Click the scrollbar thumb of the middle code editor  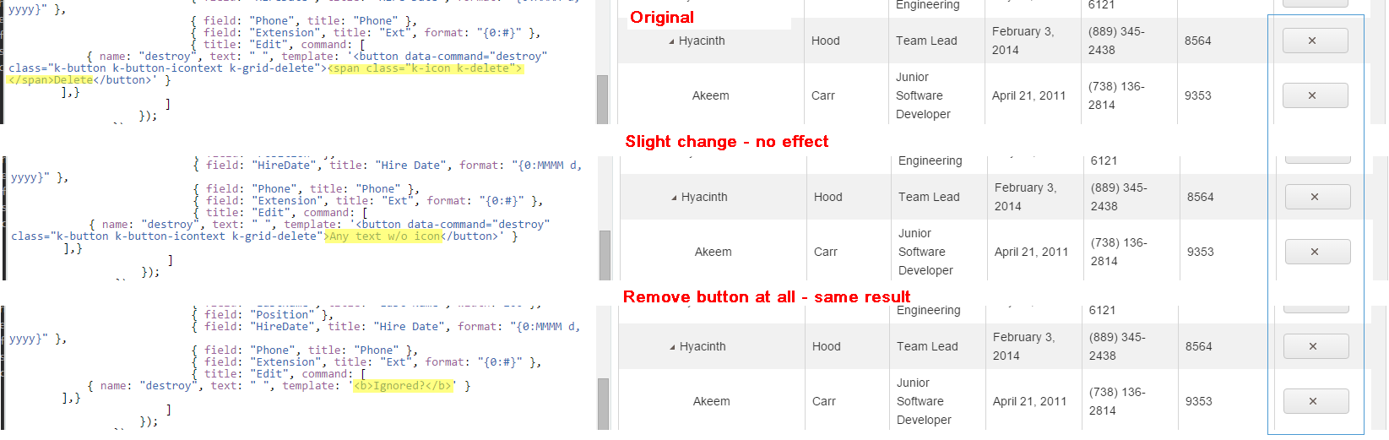pos(605,254)
